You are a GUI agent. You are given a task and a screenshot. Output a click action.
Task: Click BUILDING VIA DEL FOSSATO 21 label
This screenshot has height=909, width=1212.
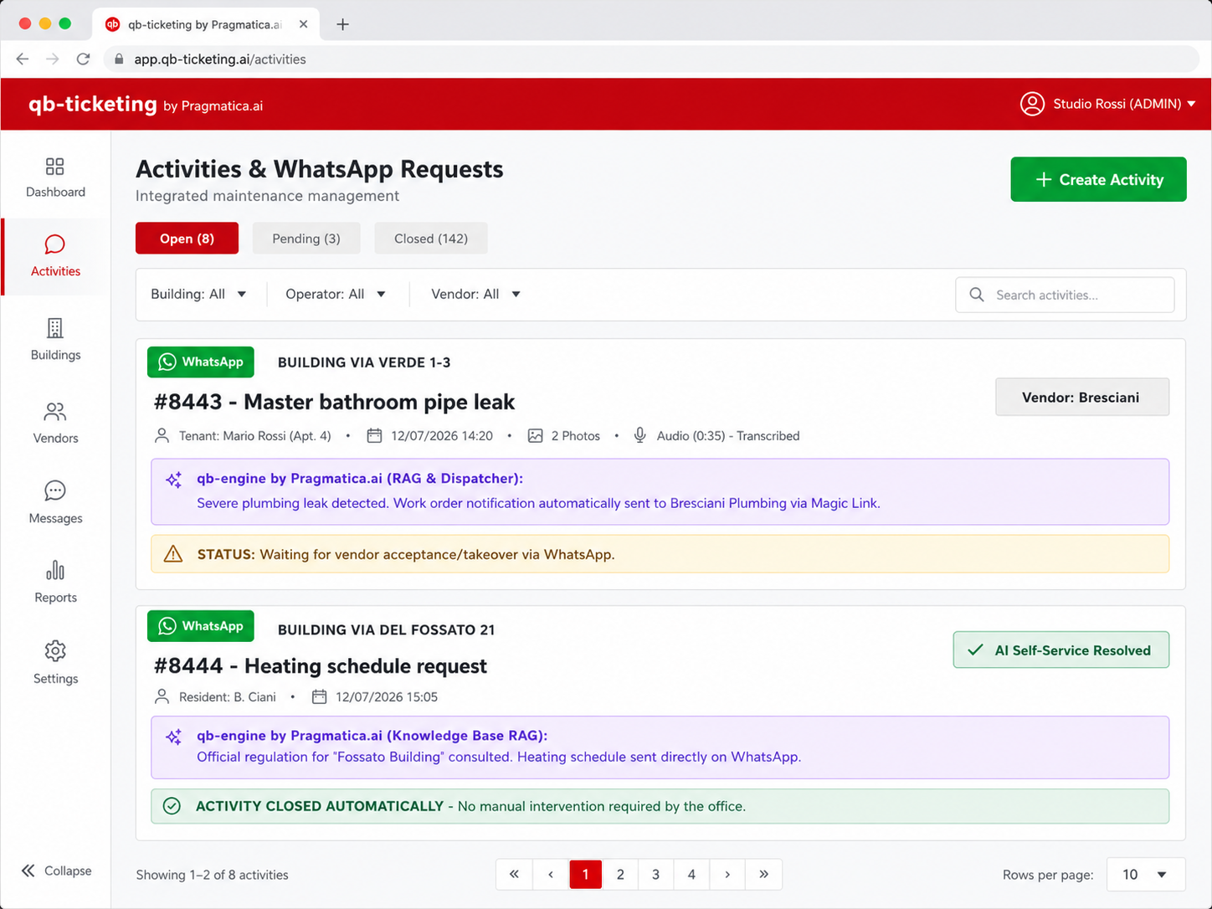[386, 629]
